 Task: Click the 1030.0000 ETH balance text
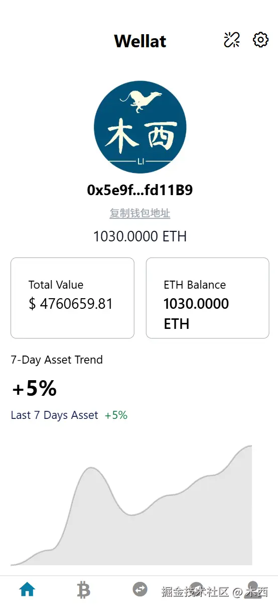140,236
